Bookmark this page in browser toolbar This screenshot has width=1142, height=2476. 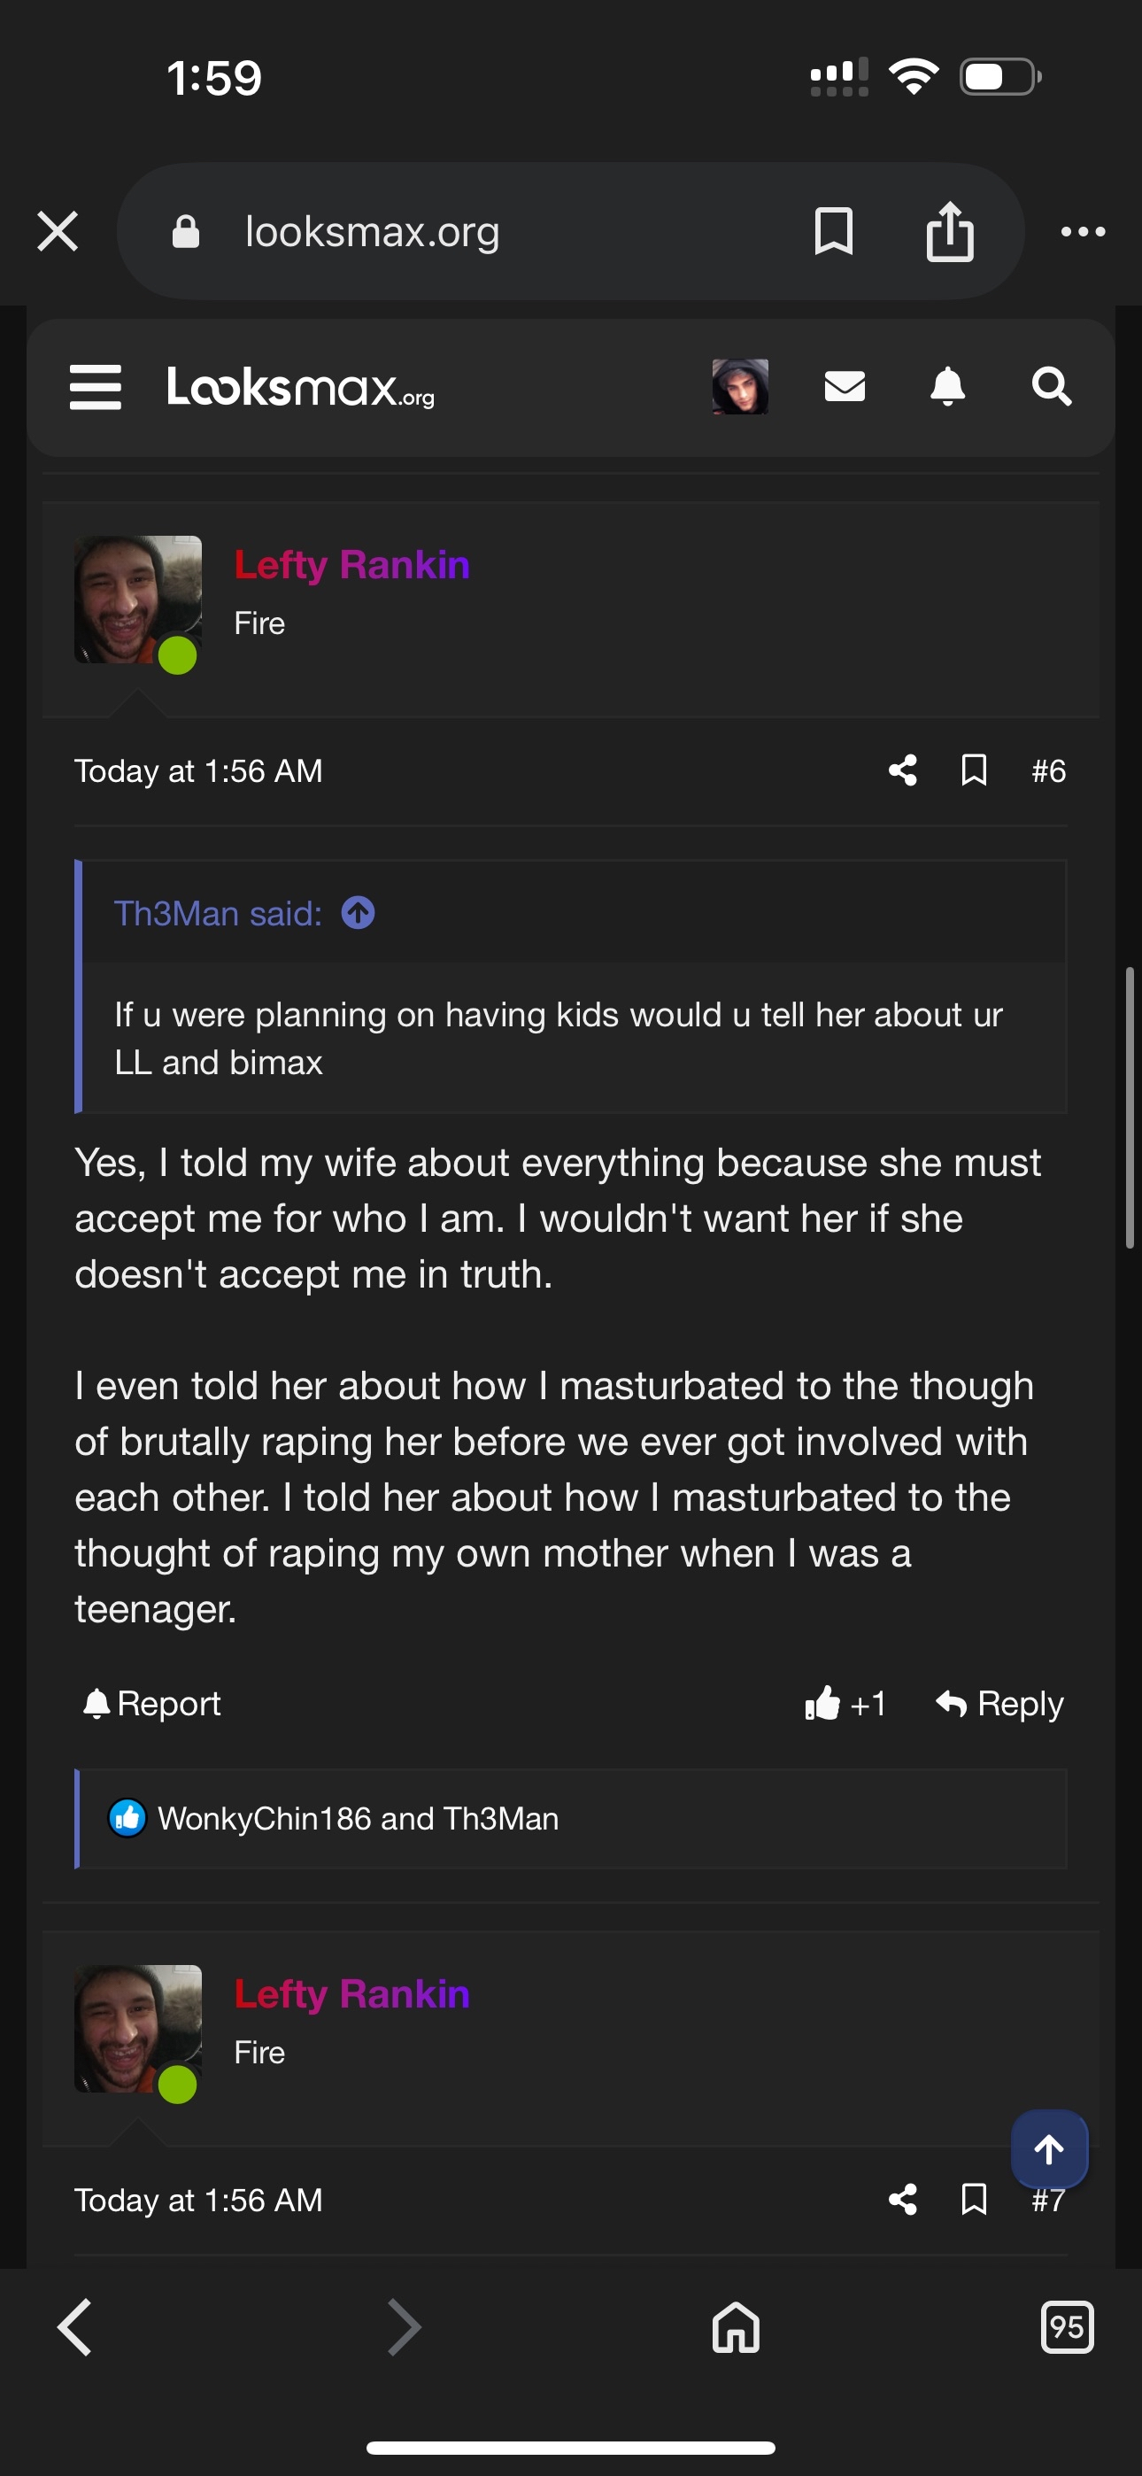coord(832,232)
